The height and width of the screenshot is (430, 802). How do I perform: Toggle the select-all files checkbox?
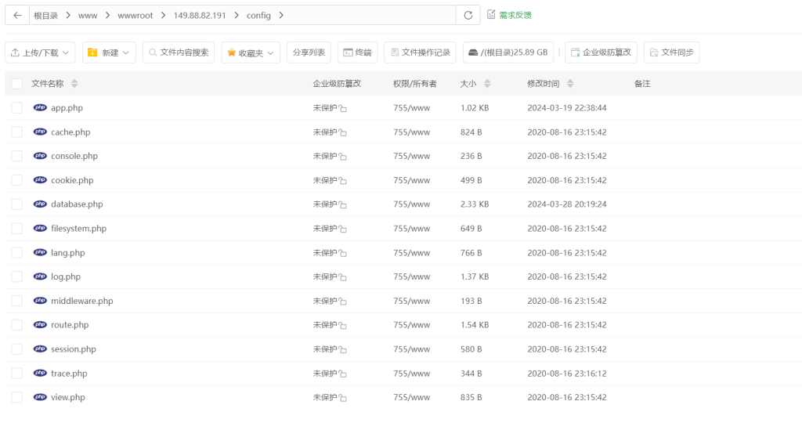[x=17, y=84]
